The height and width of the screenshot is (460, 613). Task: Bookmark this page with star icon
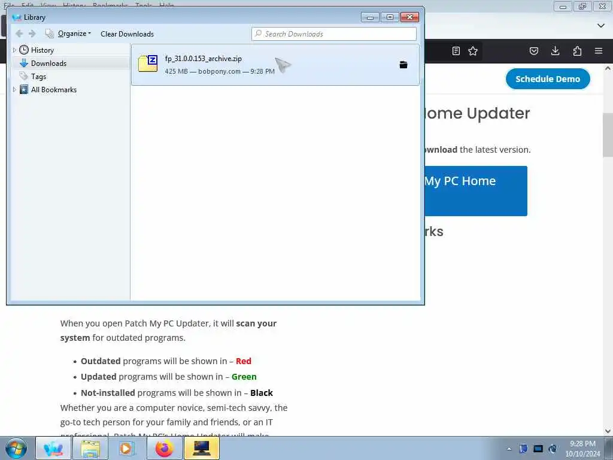(x=473, y=51)
